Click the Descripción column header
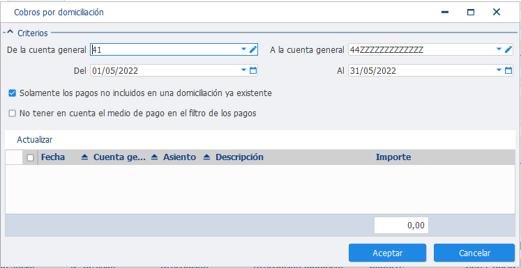 pos(239,157)
